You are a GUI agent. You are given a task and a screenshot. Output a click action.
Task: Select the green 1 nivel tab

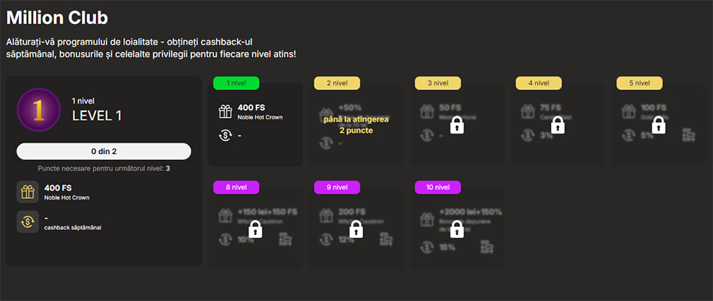coord(236,83)
